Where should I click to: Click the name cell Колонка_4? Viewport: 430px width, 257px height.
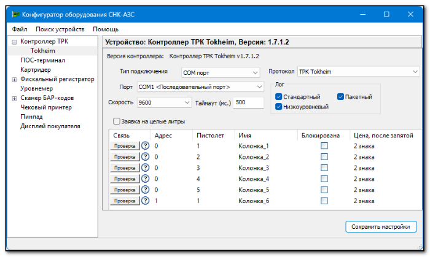click(254, 178)
